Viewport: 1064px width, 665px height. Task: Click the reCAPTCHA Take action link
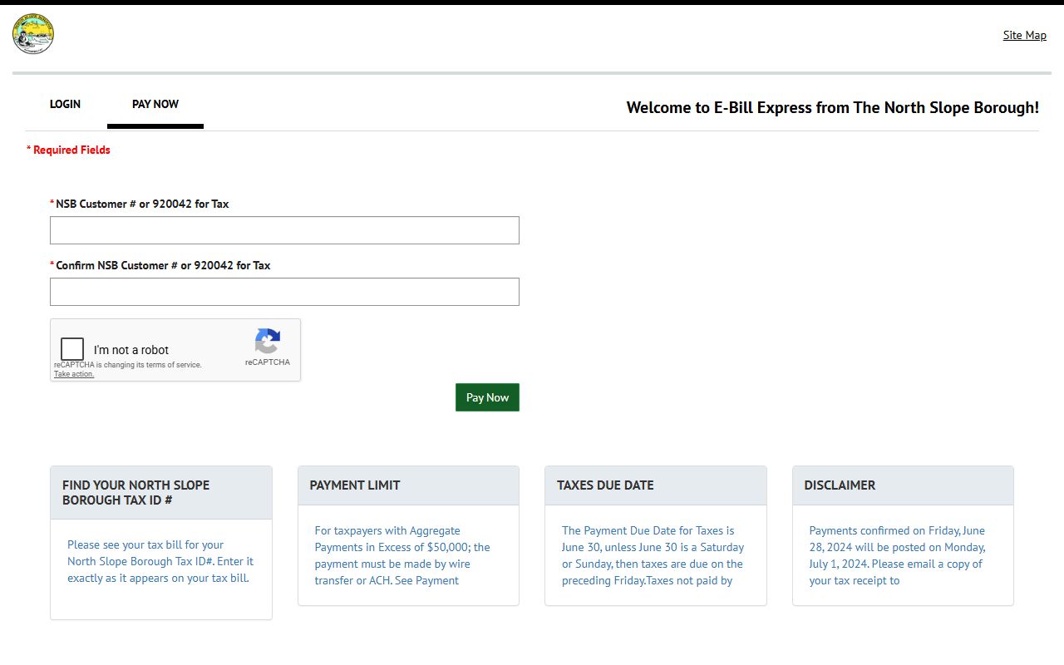(x=74, y=374)
